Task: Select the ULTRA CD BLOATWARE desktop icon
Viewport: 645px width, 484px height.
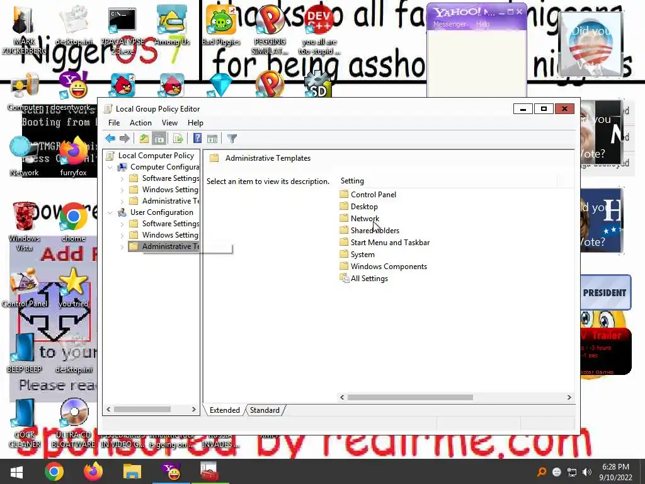Action: pos(73,423)
